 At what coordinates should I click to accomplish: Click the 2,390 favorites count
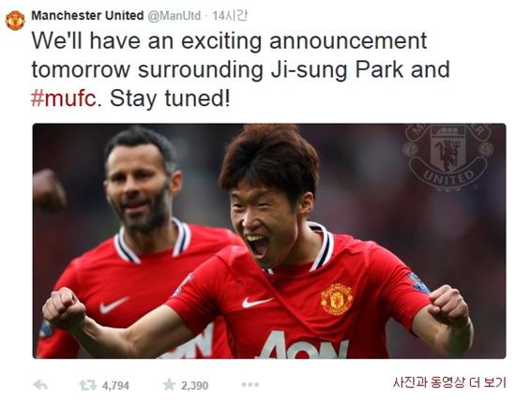(194, 385)
